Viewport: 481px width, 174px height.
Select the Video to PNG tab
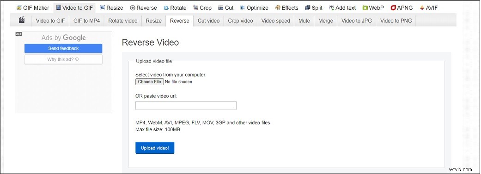(x=396, y=21)
